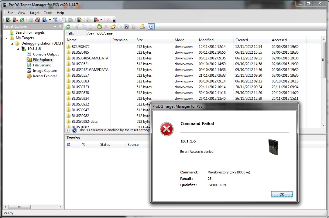The height and width of the screenshot is (218, 329).
Task: Select Search for Targets in tree
Action: [x=30, y=32]
